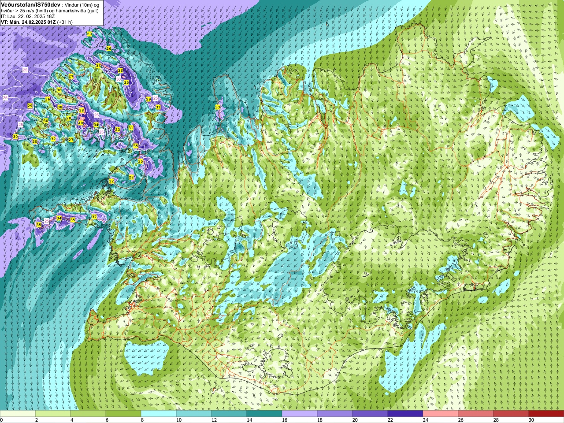The image size is (564, 423).
Task: Click the yellow '40' max gust label on map
Action: (x=81, y=123)
